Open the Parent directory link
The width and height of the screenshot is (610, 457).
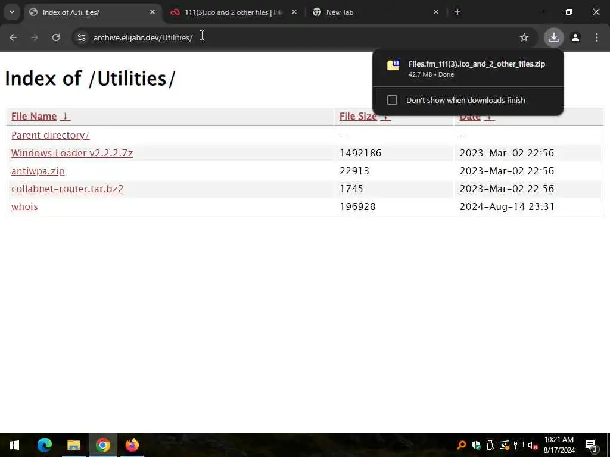[x=50, y=135]
